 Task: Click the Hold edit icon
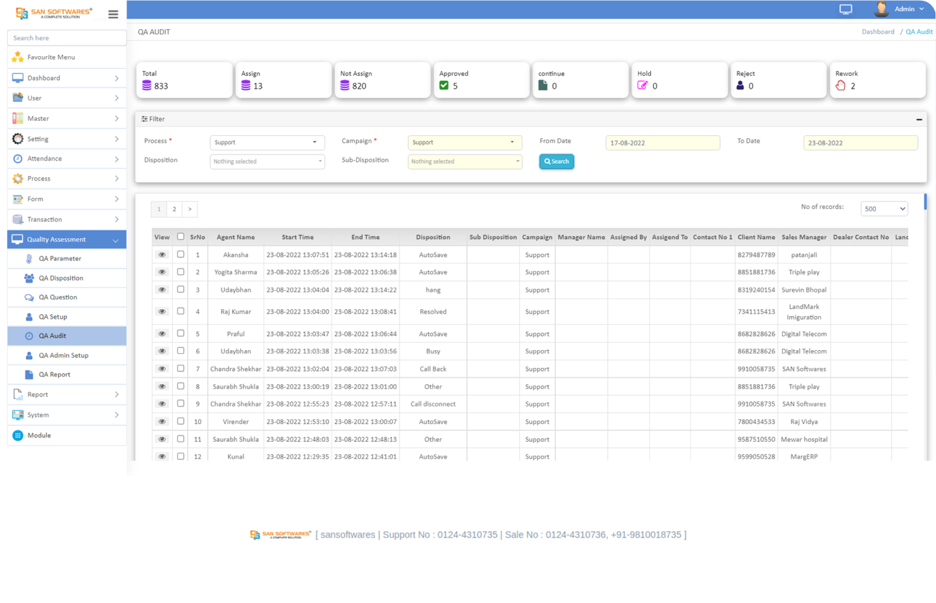point(643,85)
